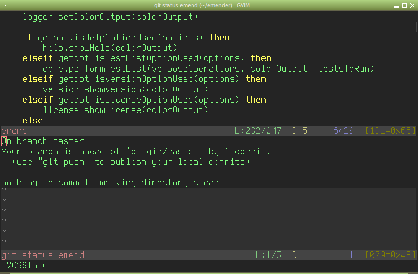
Task: Click the help.showHelp(colorOutput) call
Action: click(109, 48)
